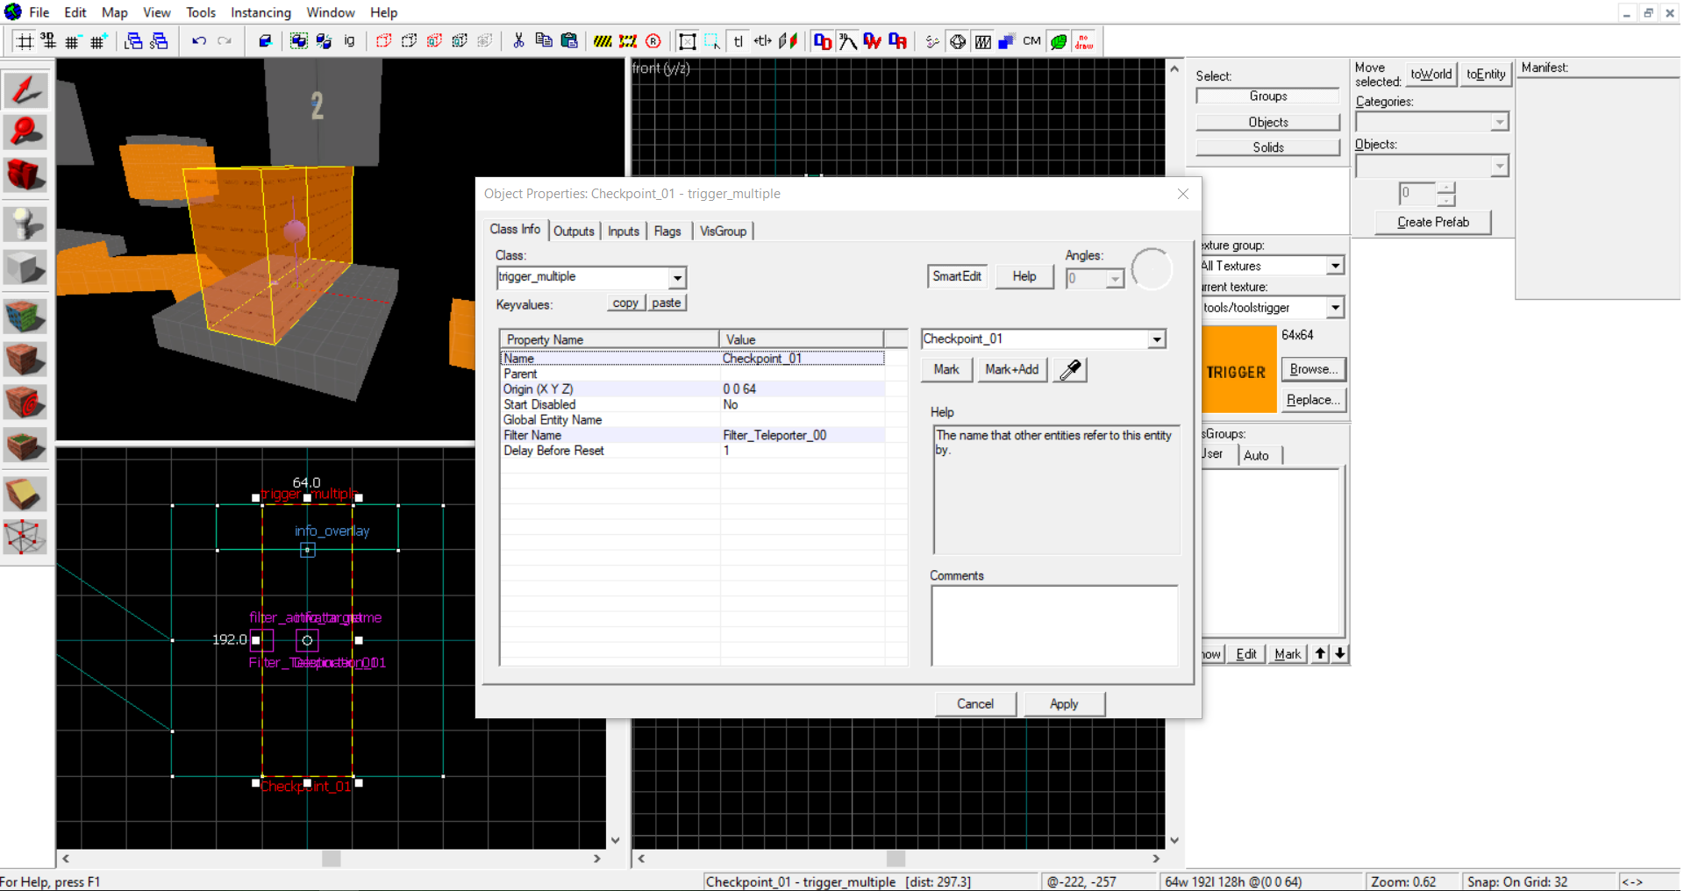This screenshot has height=891, width=1684.
Task: Click the Browse... texture button
Action: pyautogui.click(x=1313, y=369)
